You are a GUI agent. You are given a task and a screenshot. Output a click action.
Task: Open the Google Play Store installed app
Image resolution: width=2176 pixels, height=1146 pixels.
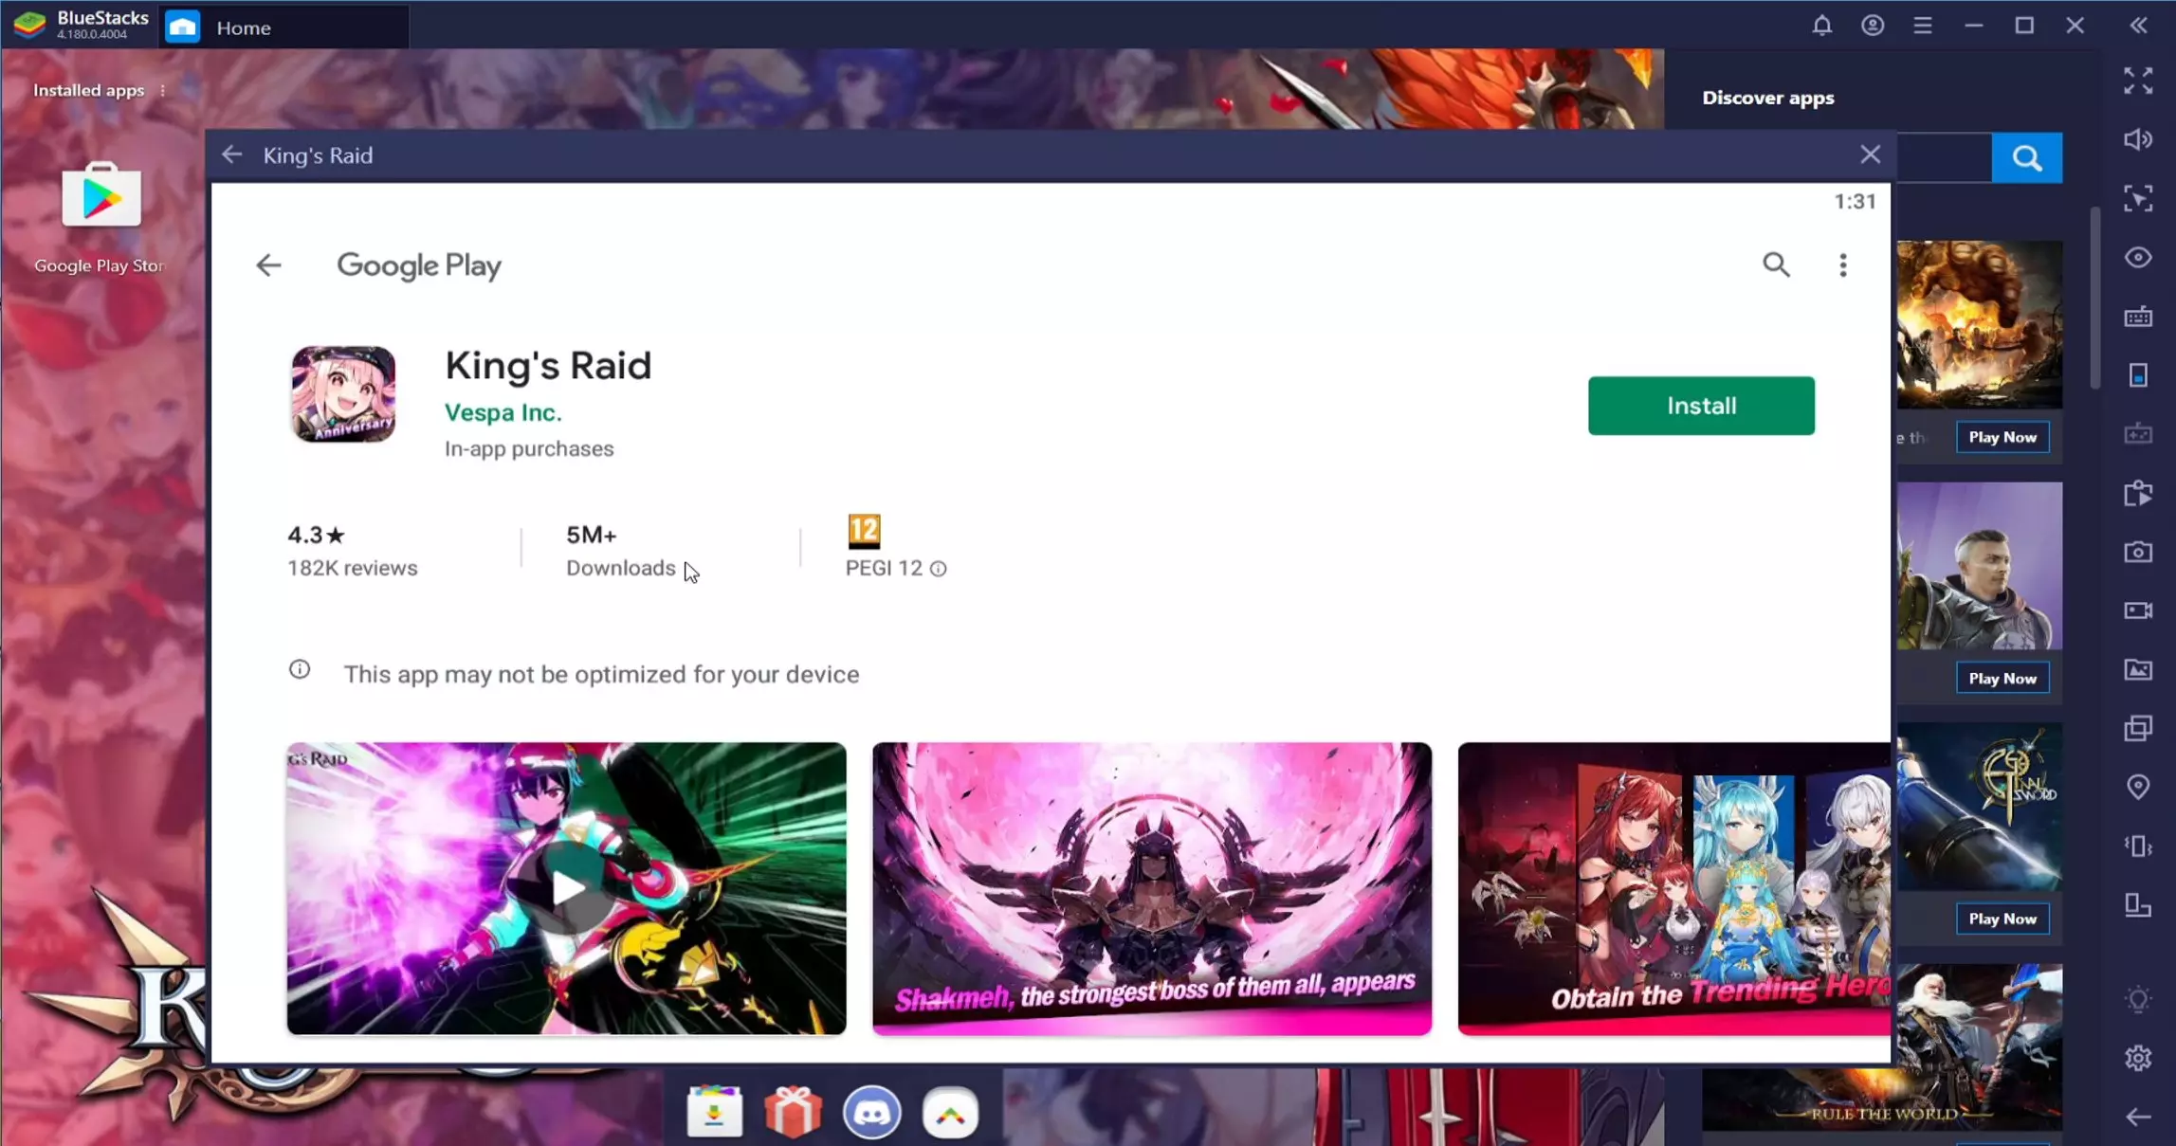coord(101,199)
